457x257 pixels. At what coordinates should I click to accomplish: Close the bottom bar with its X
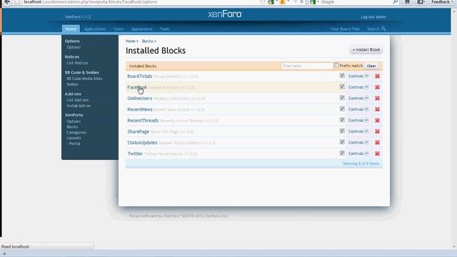point(4,254)
